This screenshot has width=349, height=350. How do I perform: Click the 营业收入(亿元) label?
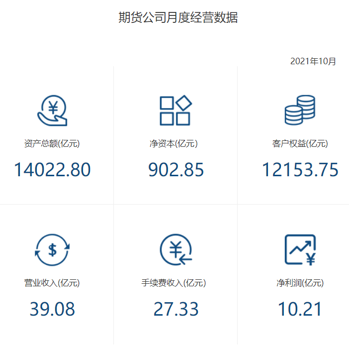(52, 283)
